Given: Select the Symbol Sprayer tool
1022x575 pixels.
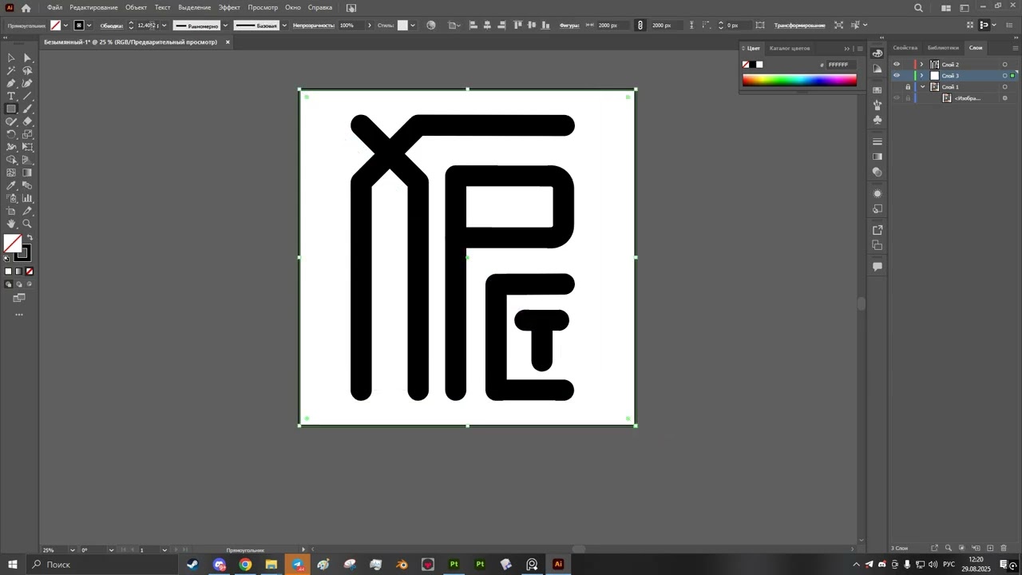Looking at the screenshot, I should coord(11,198).
